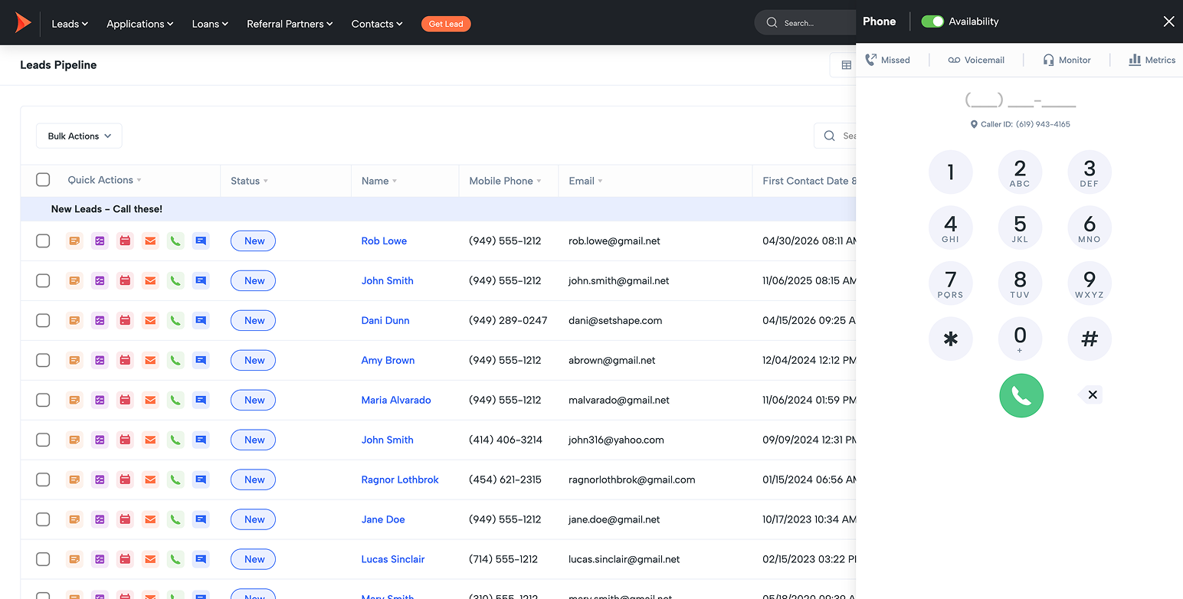Switch to Missed calls tab
1183x599 pixels.
point(887,60)
